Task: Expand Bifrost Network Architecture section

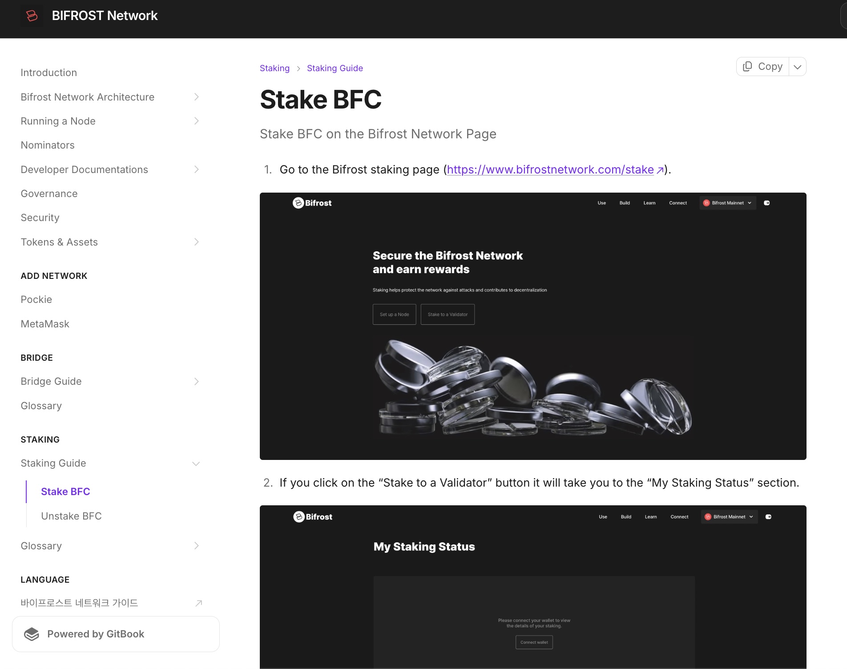Action: [x=197, y=97]
